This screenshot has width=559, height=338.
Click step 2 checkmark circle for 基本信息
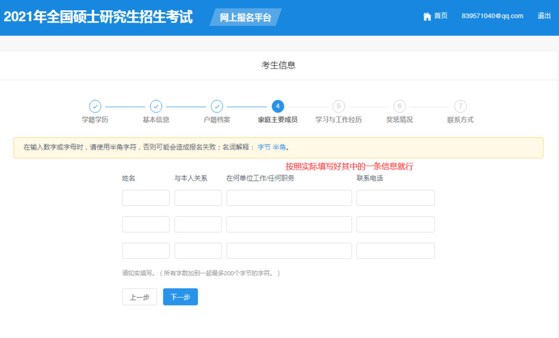click(x=156, y=106)
